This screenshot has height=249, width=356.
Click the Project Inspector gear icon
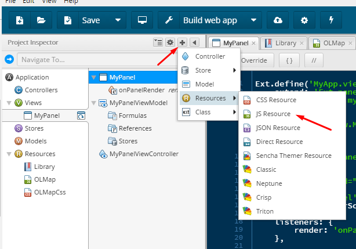point(170,42)
